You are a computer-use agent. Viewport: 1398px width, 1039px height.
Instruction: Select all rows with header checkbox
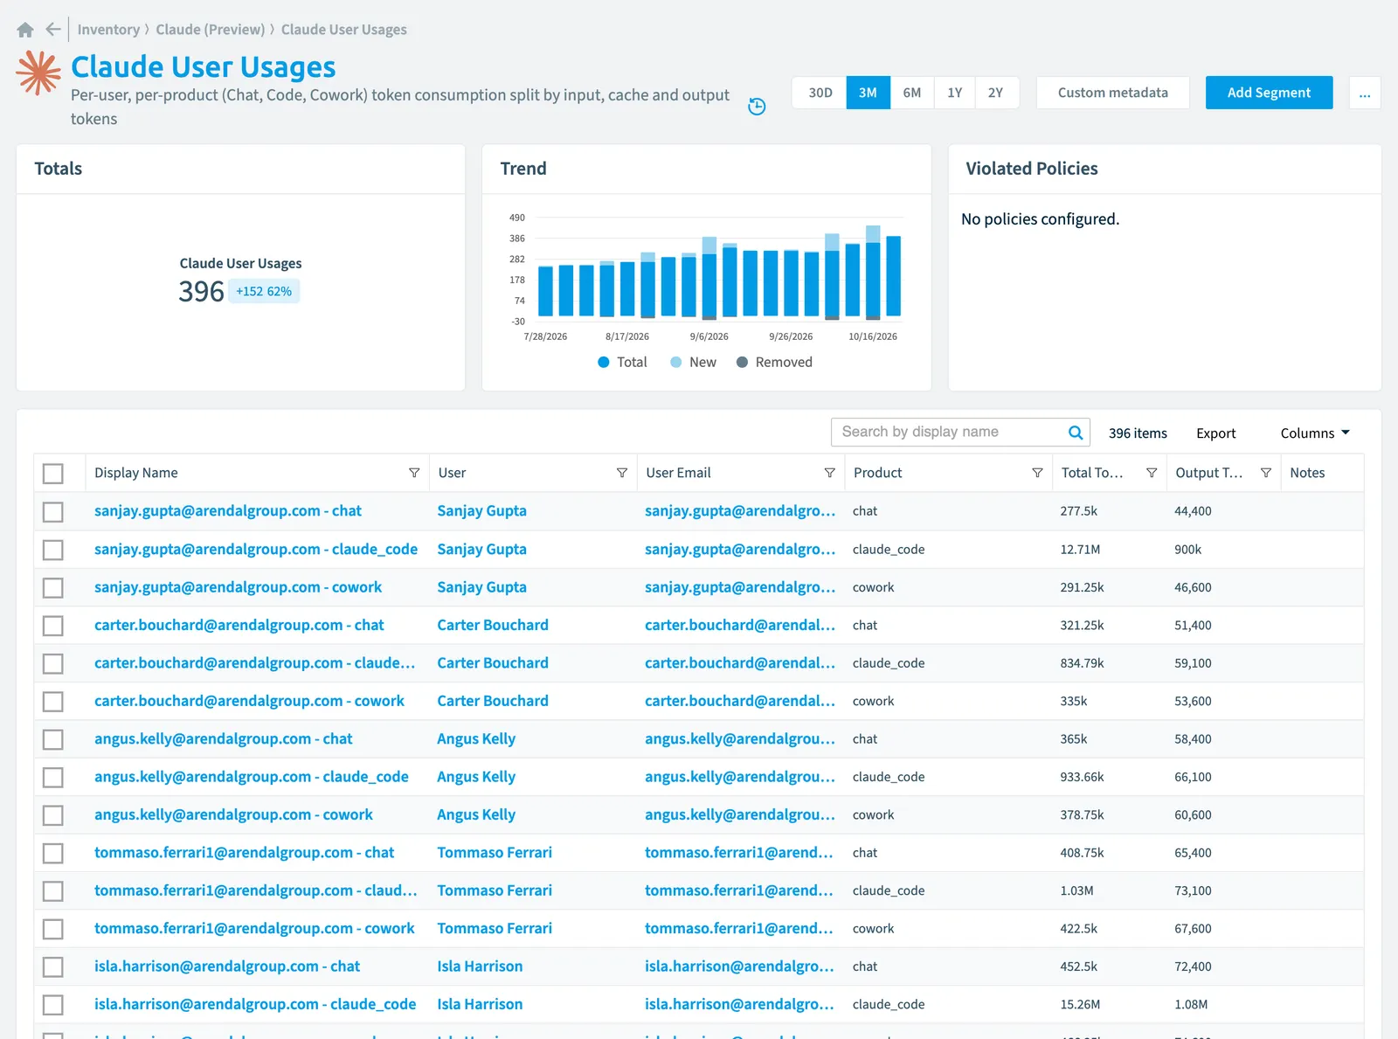53,474
